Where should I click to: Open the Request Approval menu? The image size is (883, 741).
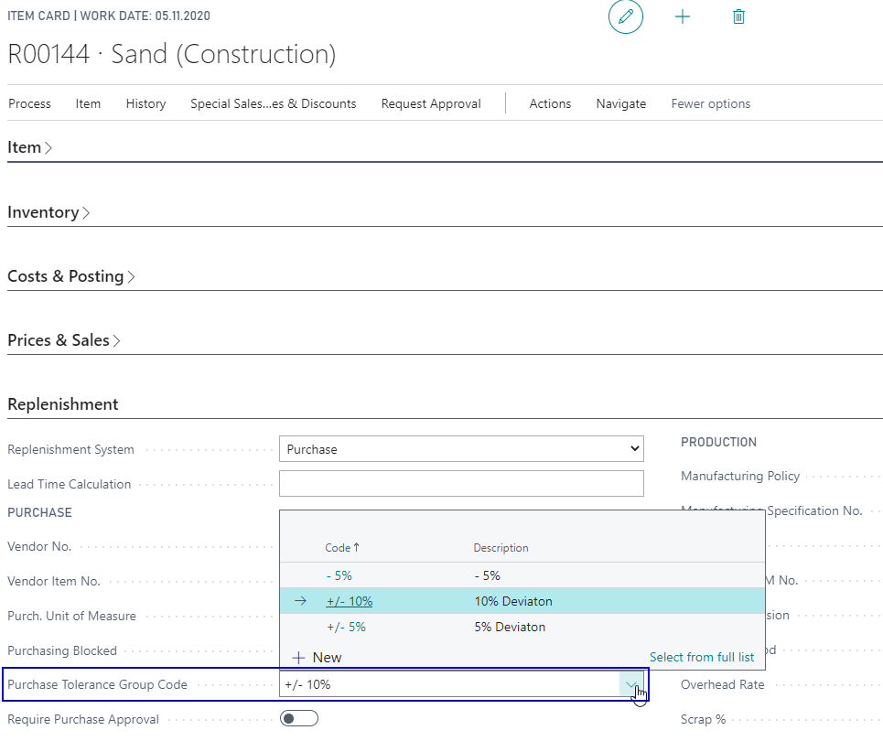tap(431, 103)
